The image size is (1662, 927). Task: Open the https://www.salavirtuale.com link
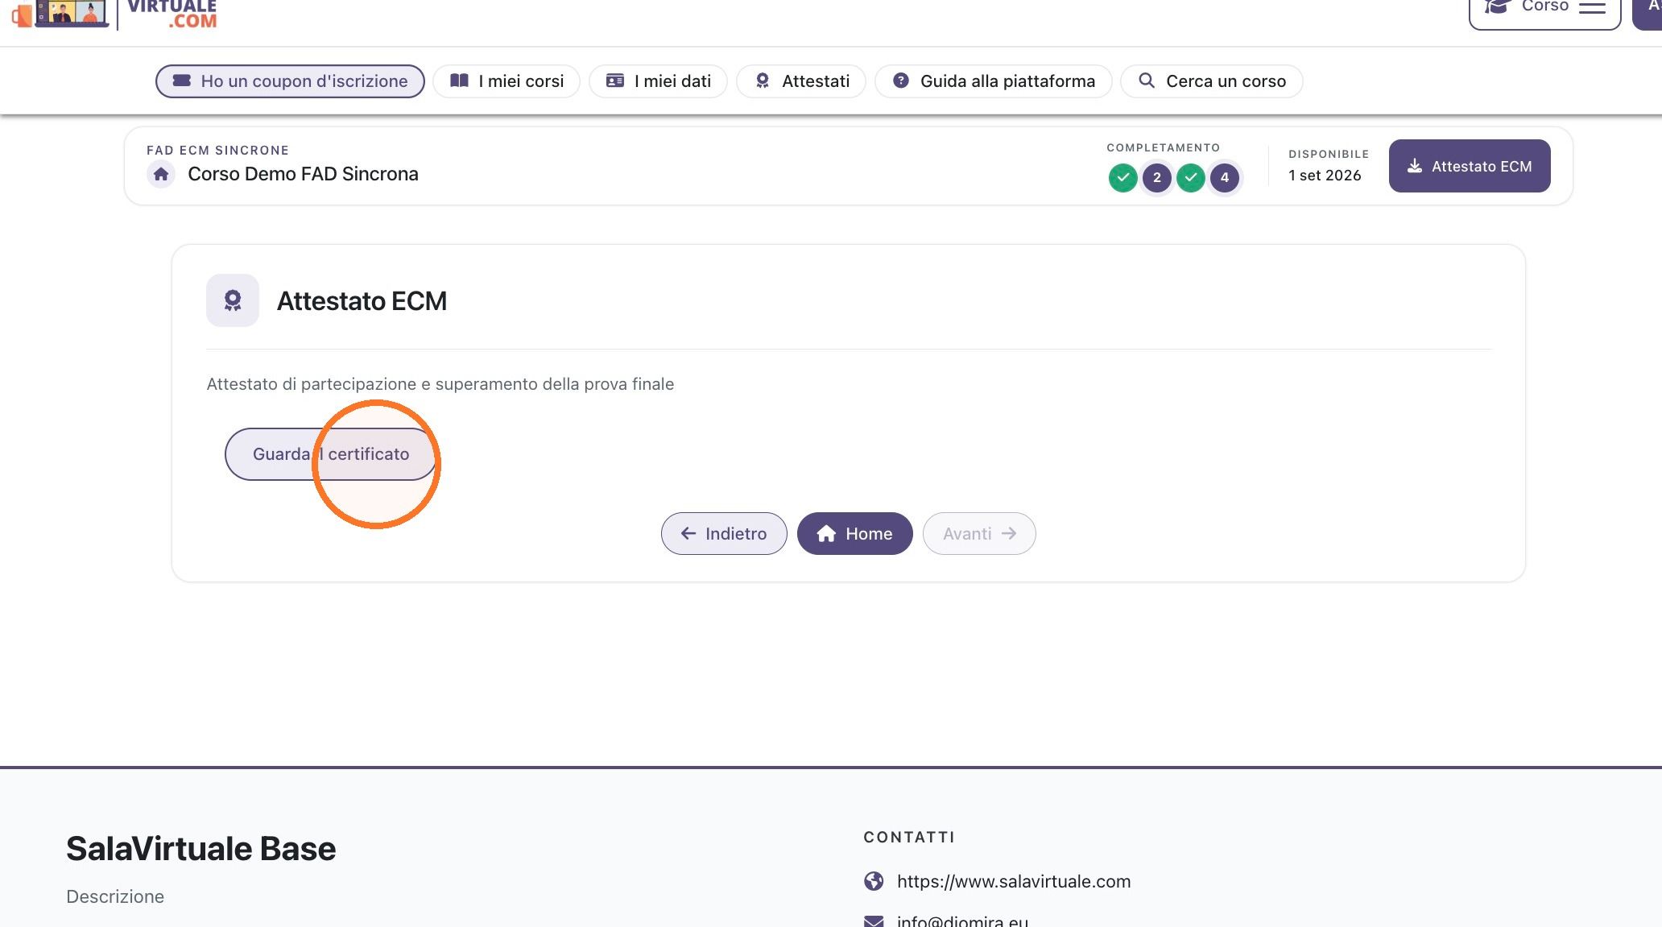[1014, 881]
